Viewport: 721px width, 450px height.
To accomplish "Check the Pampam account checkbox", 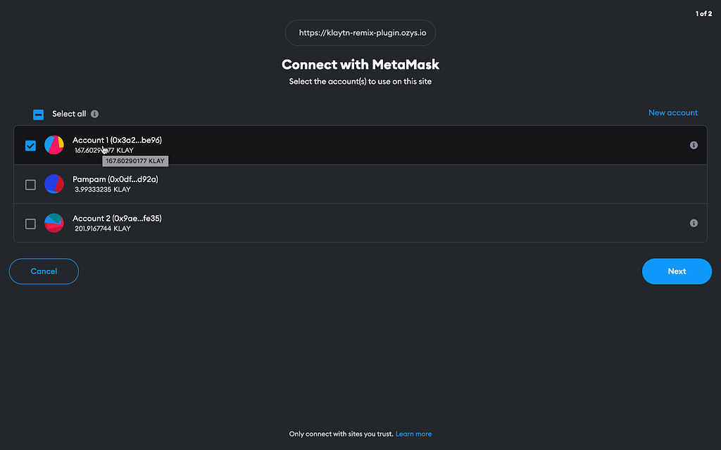I will pos(30,185).
